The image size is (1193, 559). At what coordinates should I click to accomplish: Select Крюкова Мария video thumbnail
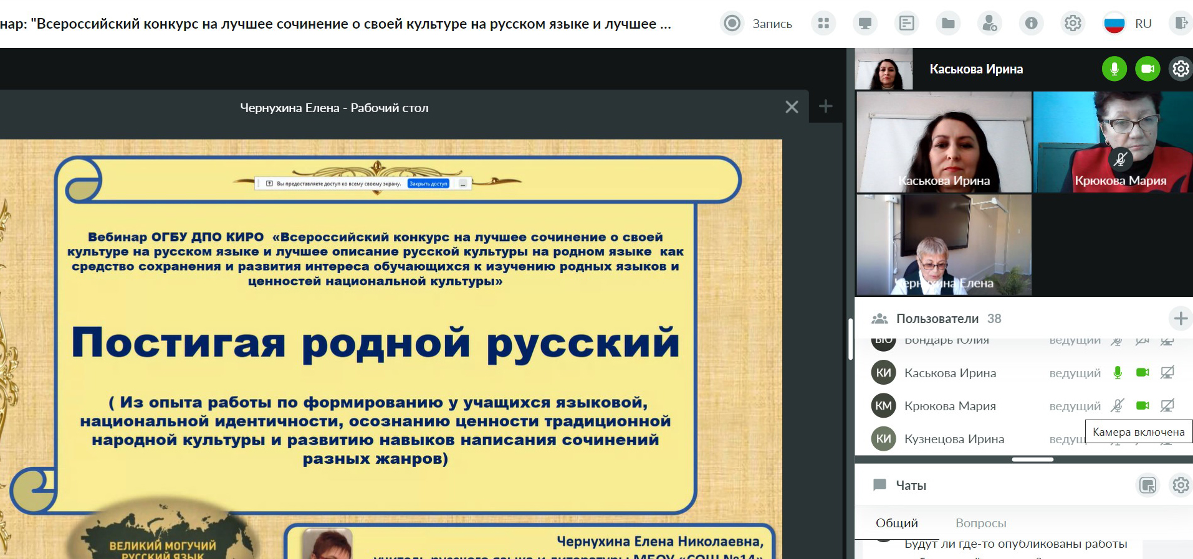tap(1113, 142)
